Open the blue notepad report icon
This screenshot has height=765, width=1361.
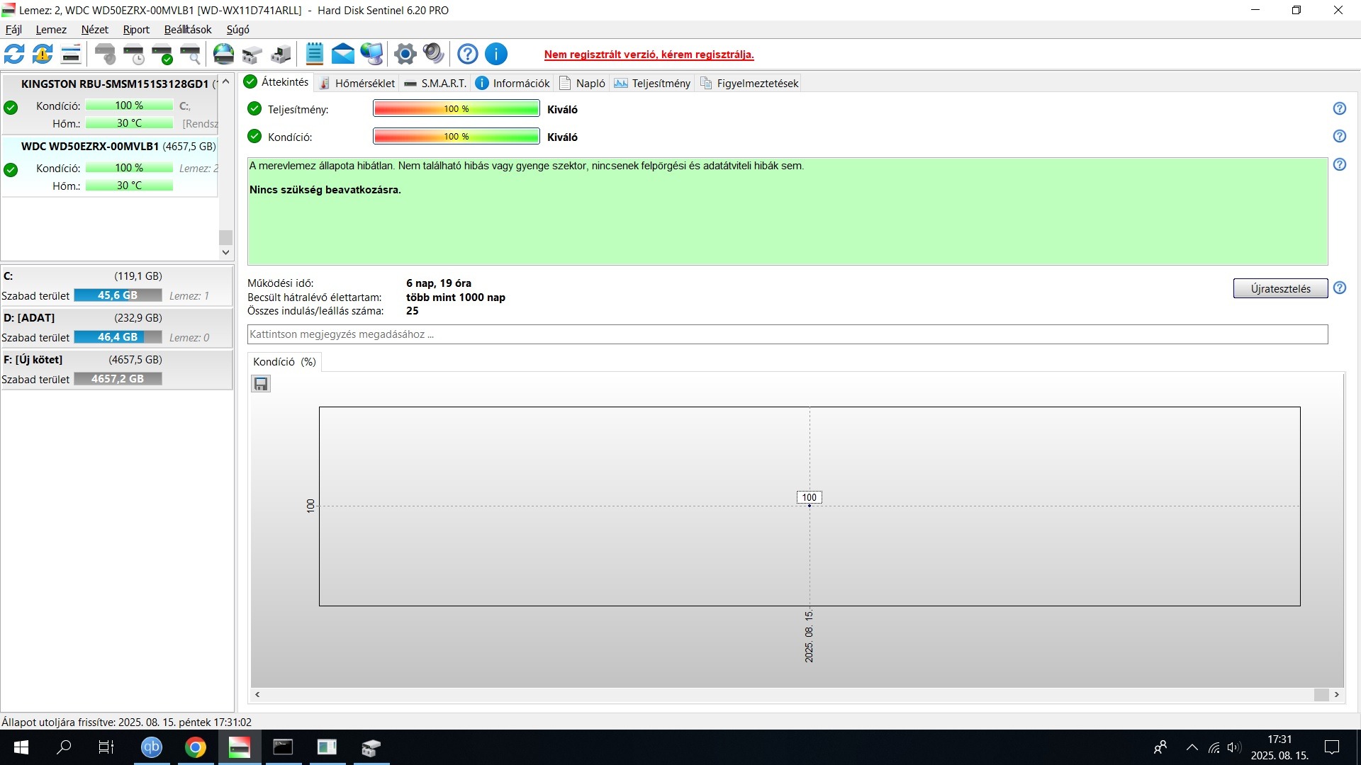point(314,54)
